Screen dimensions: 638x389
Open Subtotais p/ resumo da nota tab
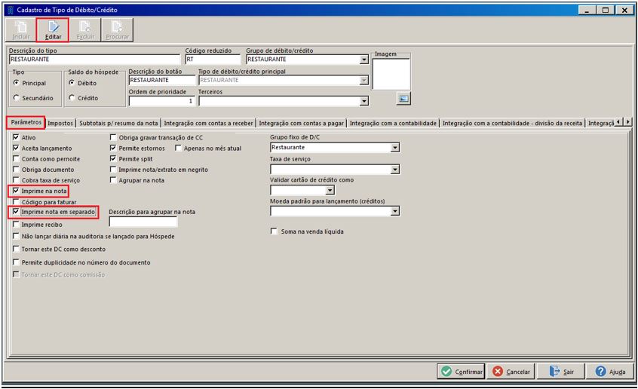[118, 123]
